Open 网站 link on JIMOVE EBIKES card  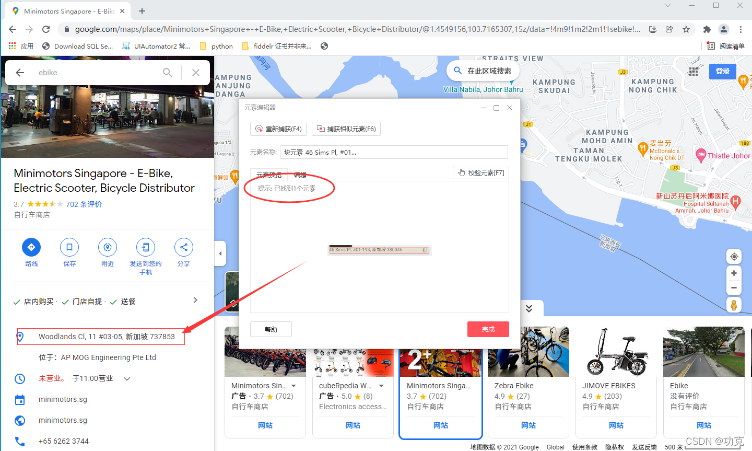[x=616, y=425]
